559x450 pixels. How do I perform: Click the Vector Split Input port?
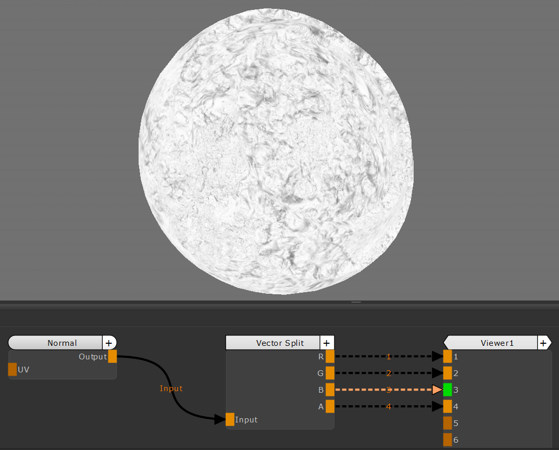click(230, 420)
